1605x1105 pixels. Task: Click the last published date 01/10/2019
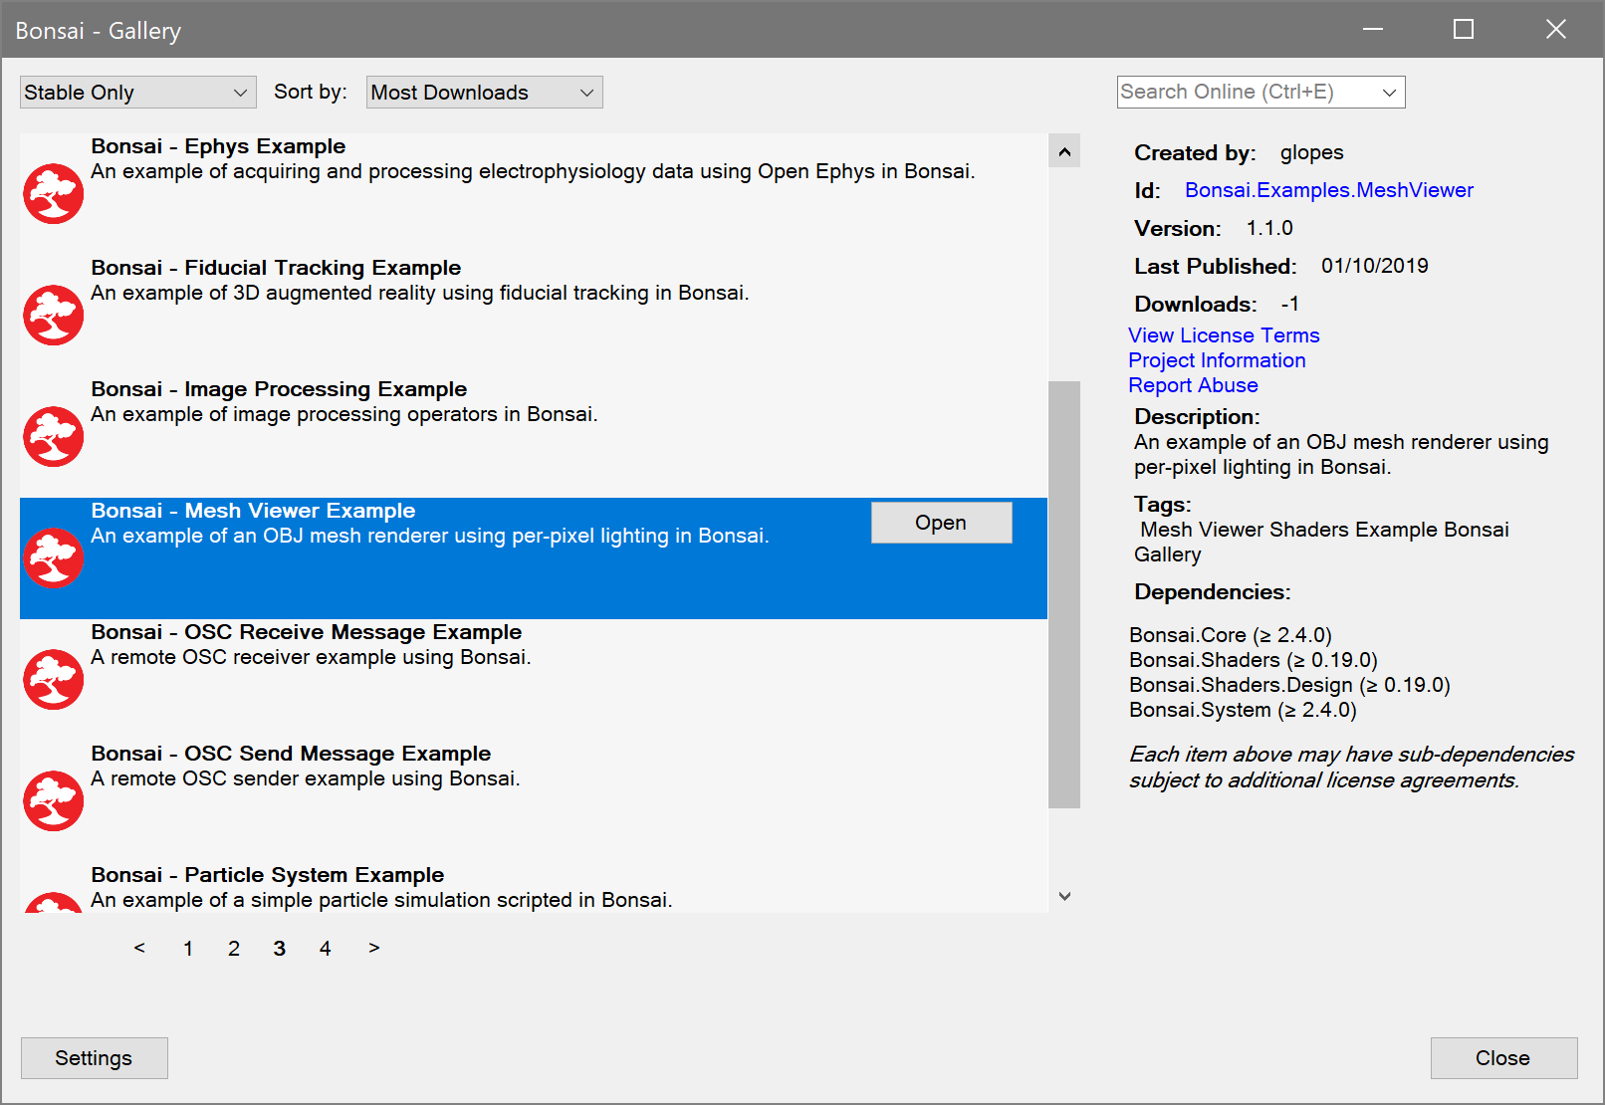click(1375, 266)
